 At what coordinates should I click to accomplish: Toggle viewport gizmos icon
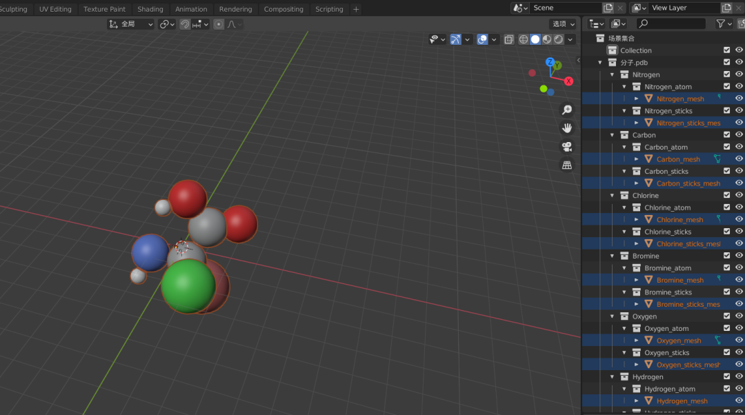[456, 39]
